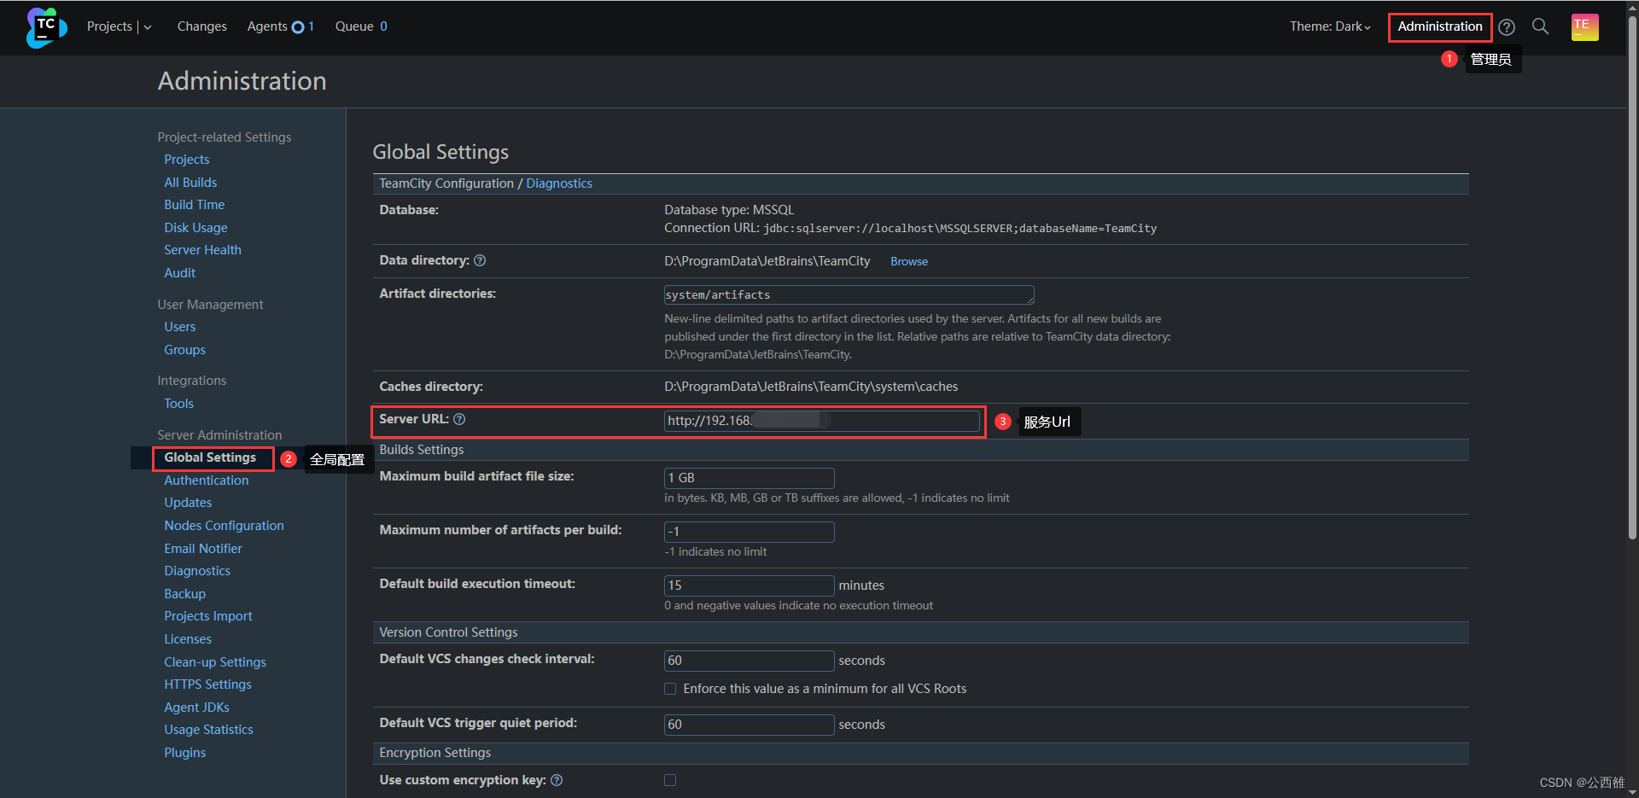Click the Artifact directories text area
The width and height of the screenshot is (1639, 798).
pos(849,295)
